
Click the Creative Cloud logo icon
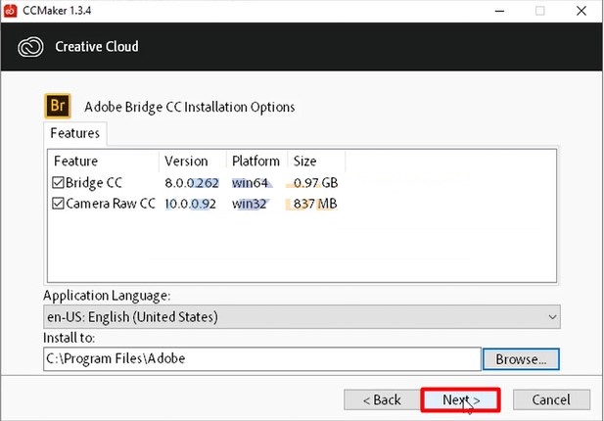coord(30,46)
